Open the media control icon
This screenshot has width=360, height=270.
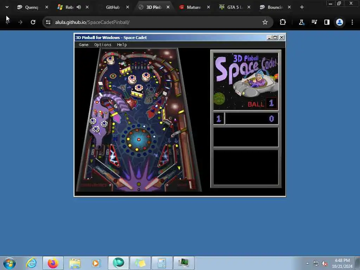coord(314,22)
